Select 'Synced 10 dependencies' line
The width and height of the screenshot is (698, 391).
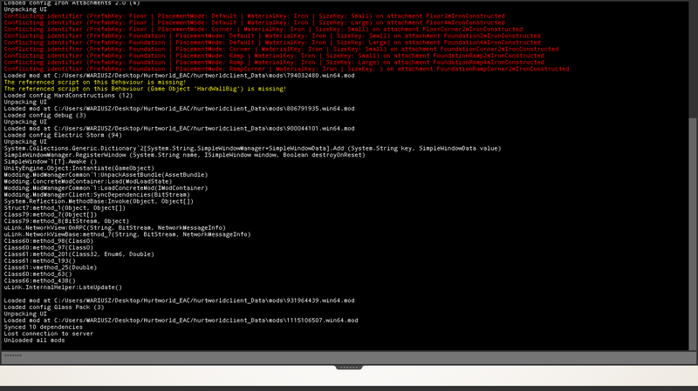click(43, 327)
